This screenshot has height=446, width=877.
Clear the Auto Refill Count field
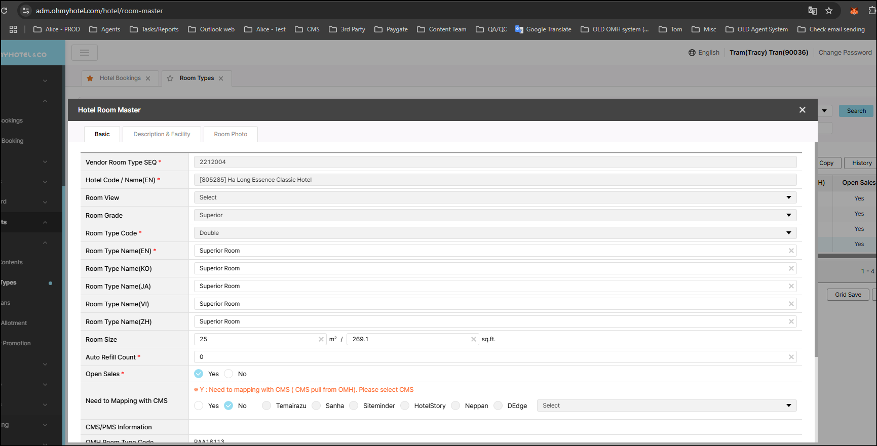791,357
